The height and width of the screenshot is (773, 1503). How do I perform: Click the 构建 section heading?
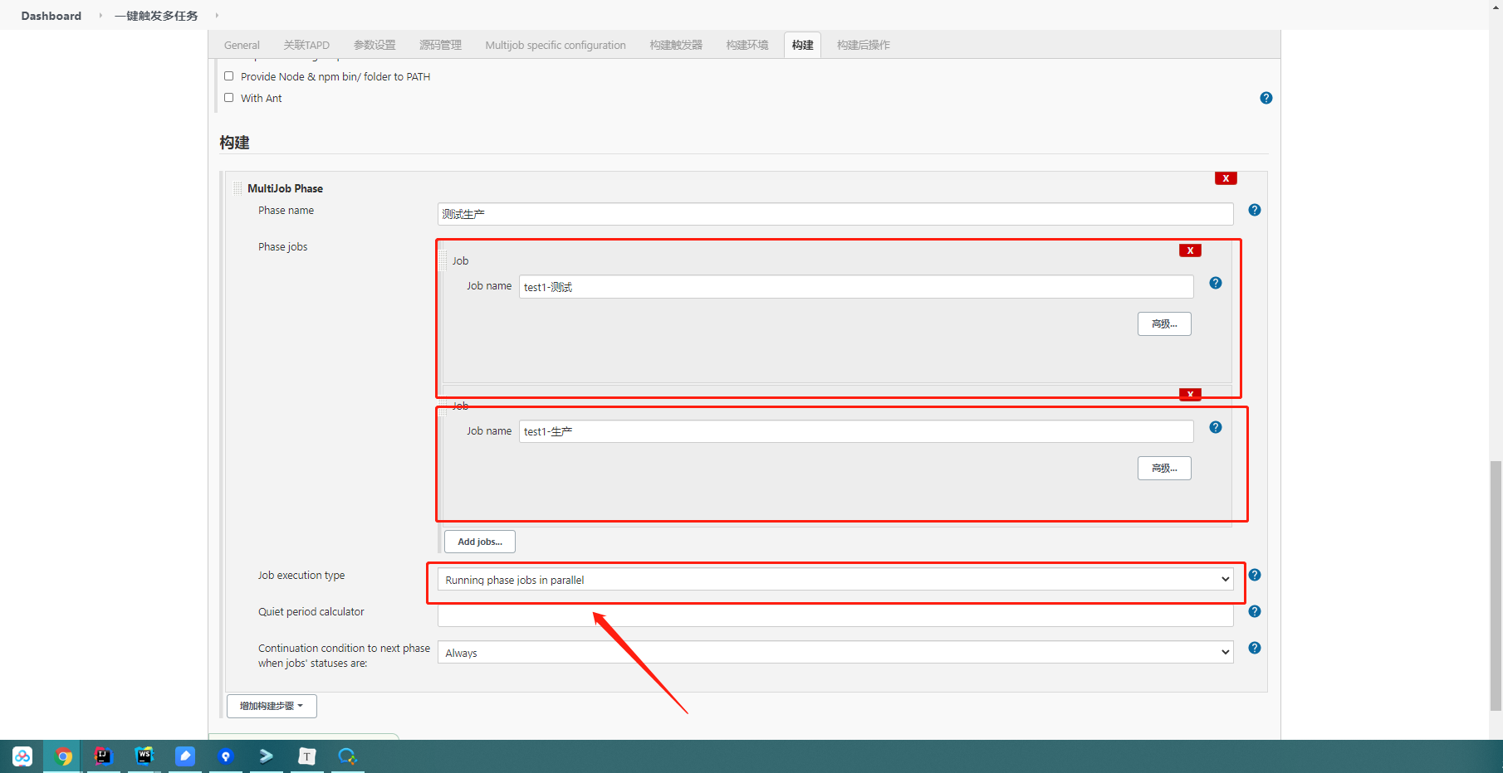pyautogui.click(x=234, y=143)
